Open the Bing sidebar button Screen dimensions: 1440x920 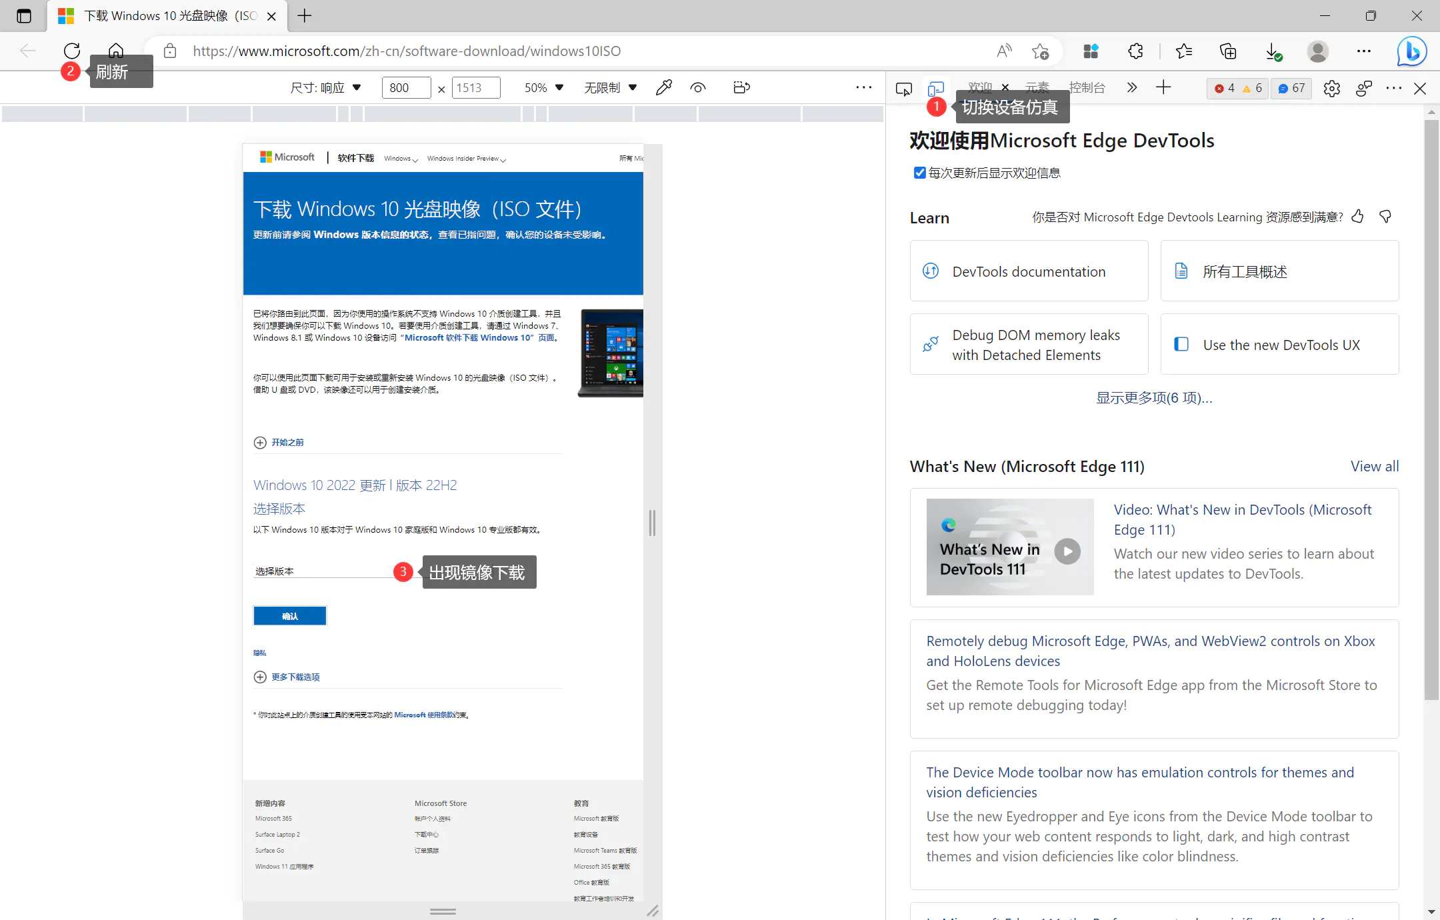coord(1411,51)
